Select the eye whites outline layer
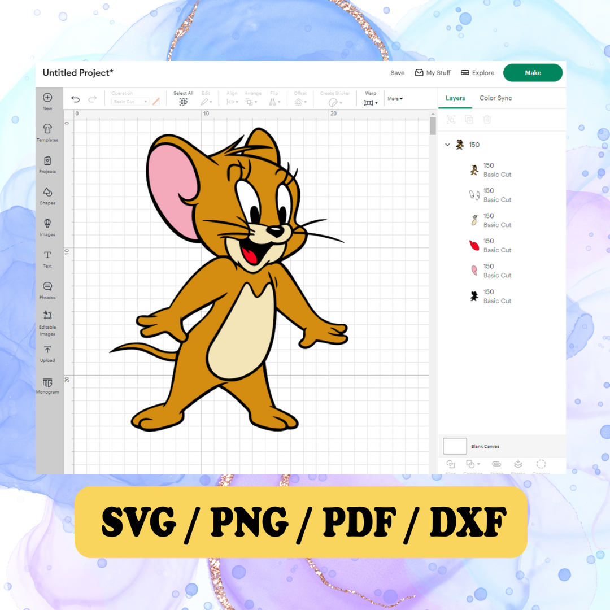The height and width of the screenshot is (610, 610). tap(502, 195)
